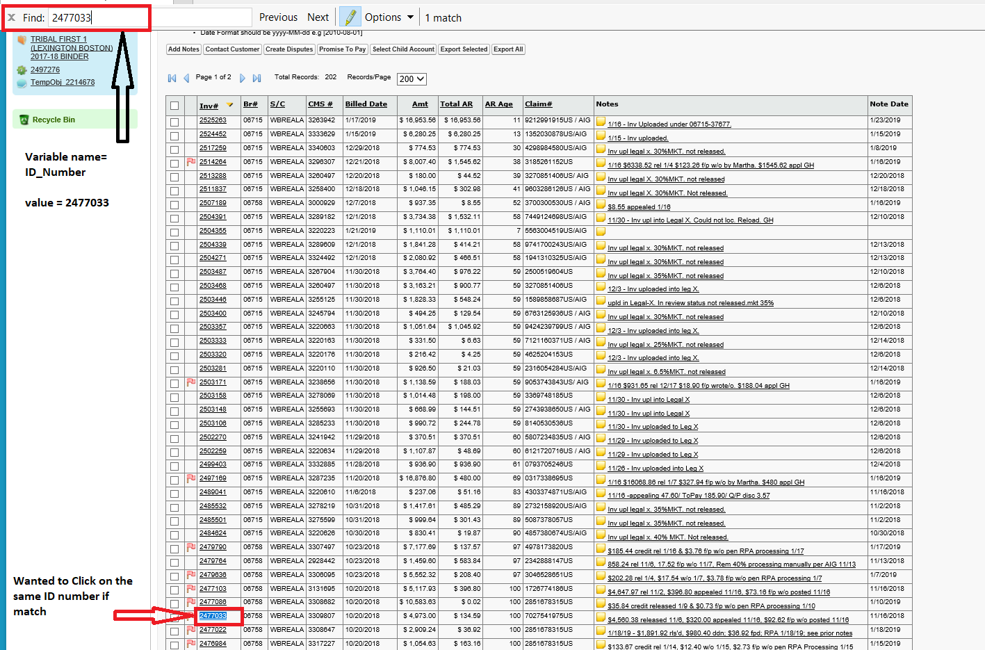Sort the table by the S/C column header
The height and width of the screenshot is (650, 985).
coord(277,104)
